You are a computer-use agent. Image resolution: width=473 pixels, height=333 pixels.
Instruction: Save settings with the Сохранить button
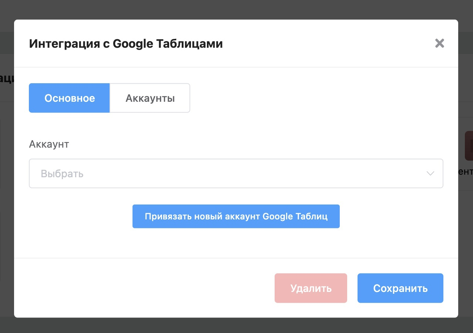click(400, 288)
